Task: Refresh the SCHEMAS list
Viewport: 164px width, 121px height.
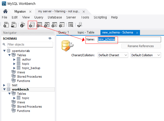Action: click(50, 38)
